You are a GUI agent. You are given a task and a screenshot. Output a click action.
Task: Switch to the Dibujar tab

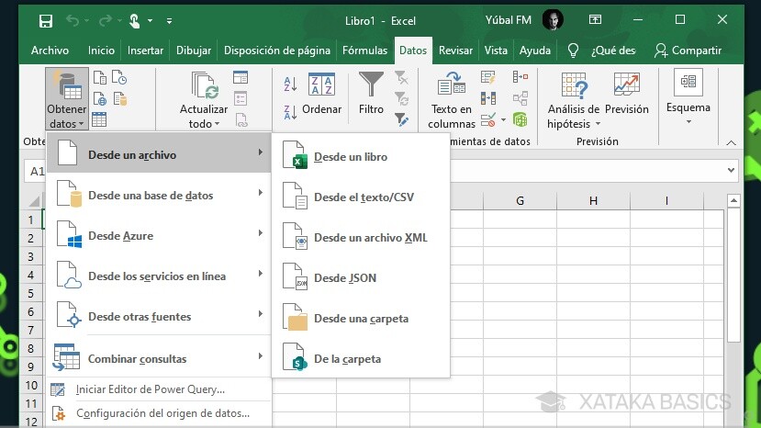pos(194,51)
